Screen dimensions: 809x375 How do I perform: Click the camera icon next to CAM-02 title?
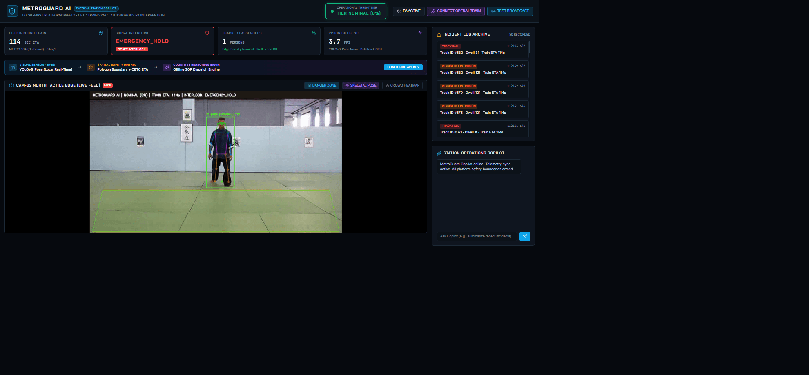point(11,85)
